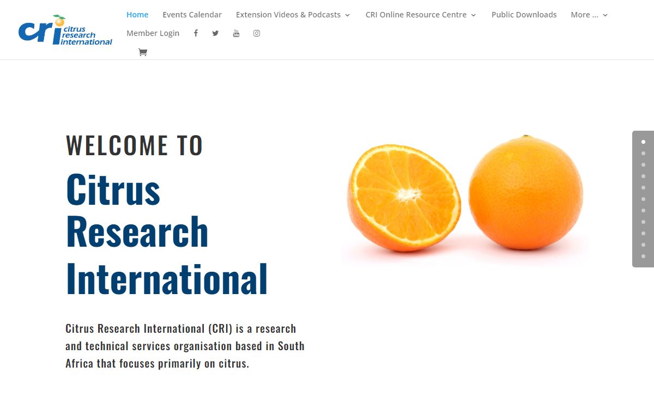Expand the More ... dropdown arrow
Screen dimensions: 654x403
[605, 15]
